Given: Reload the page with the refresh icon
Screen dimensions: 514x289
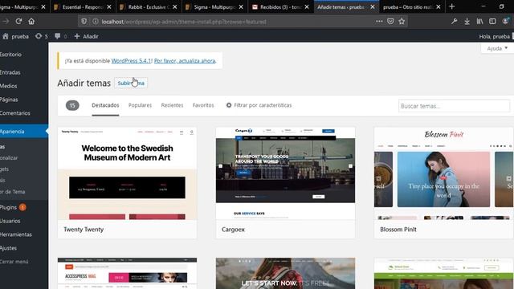Looking at the screenshot, I should [18, 22].
